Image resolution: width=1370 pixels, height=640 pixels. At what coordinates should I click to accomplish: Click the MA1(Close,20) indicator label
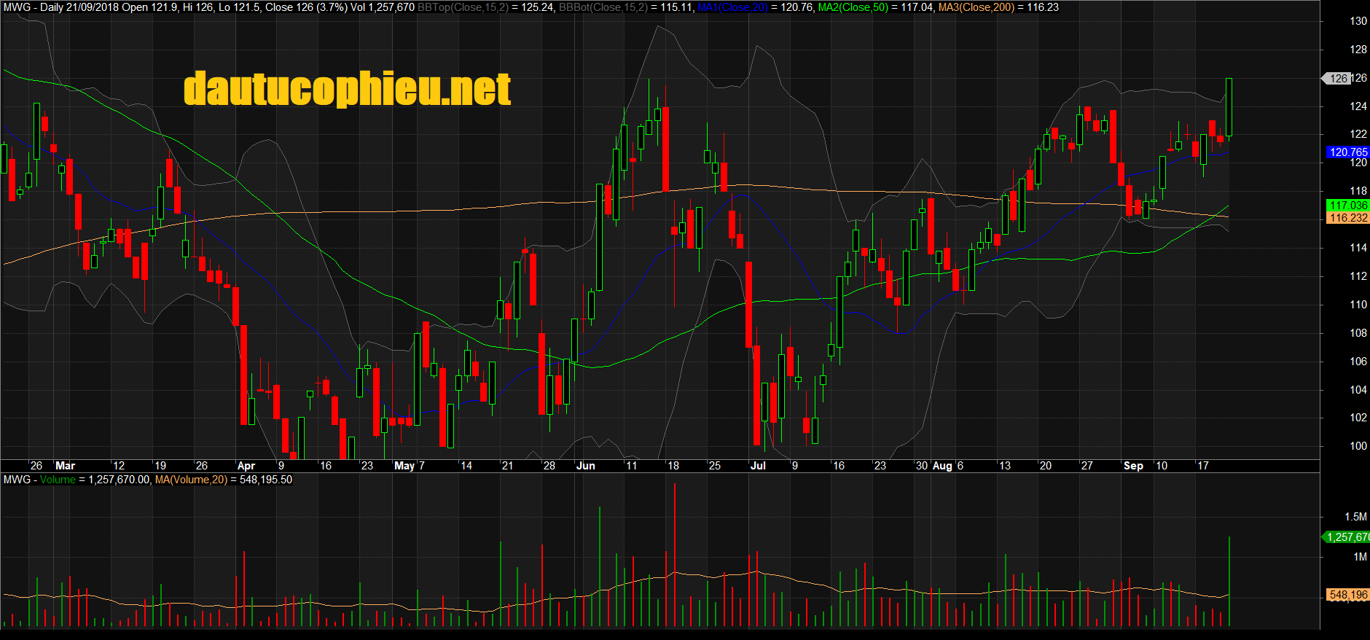(732, 7)
